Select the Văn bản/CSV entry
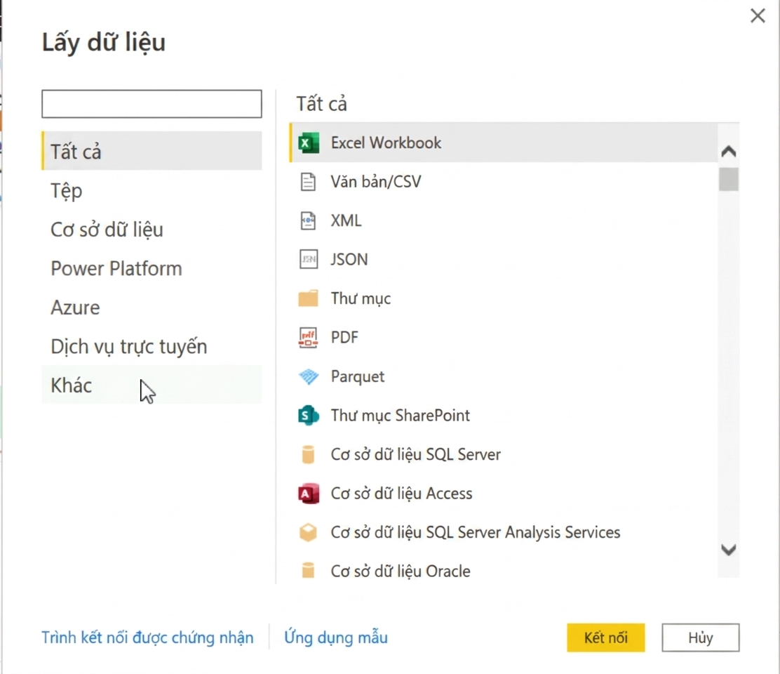 point(376,182)
